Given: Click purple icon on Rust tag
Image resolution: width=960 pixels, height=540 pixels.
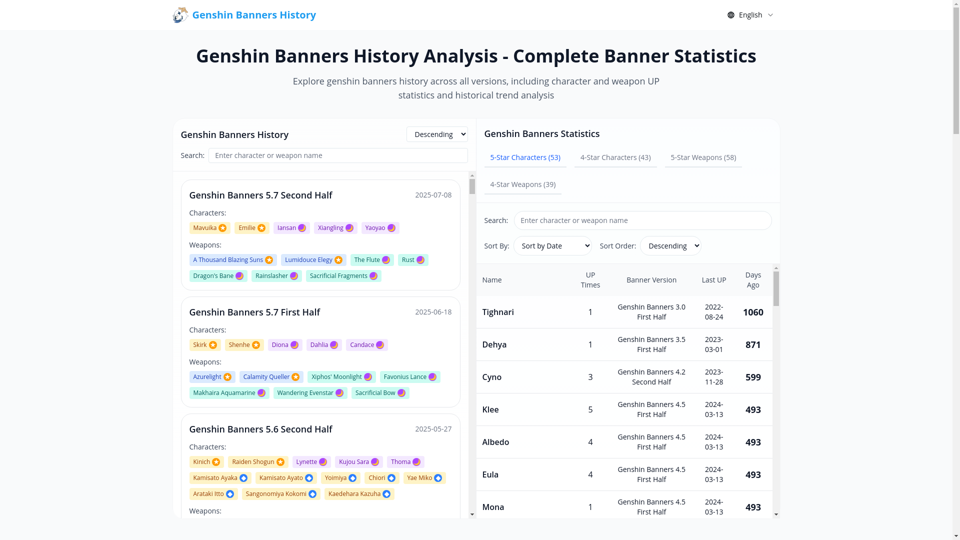Looking at the screenshot, I should (x=420, y=260).
